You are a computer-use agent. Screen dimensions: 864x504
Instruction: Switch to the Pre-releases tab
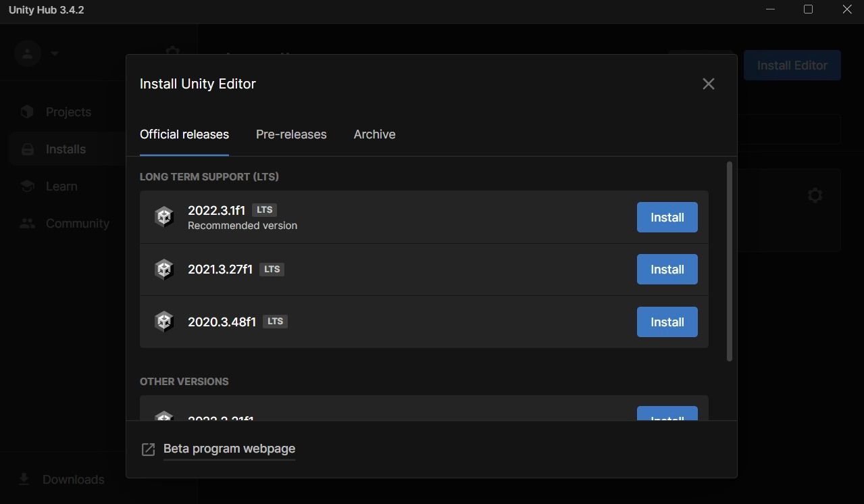291,134
